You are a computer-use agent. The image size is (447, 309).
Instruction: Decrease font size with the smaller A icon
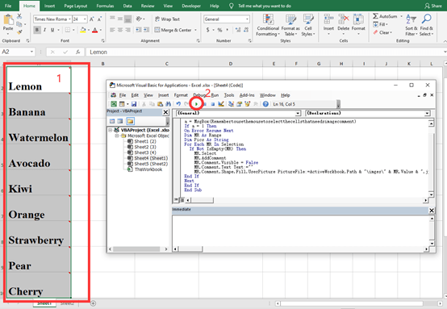coord(99,19)
